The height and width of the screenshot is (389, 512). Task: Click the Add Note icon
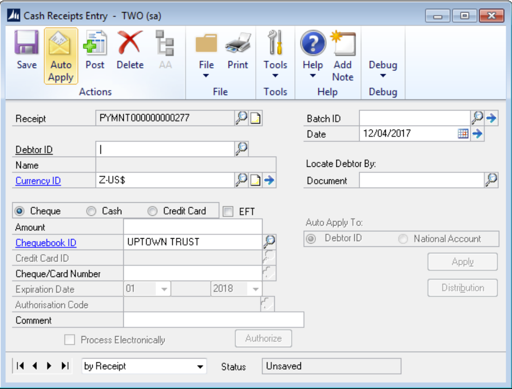pos(343,44)
